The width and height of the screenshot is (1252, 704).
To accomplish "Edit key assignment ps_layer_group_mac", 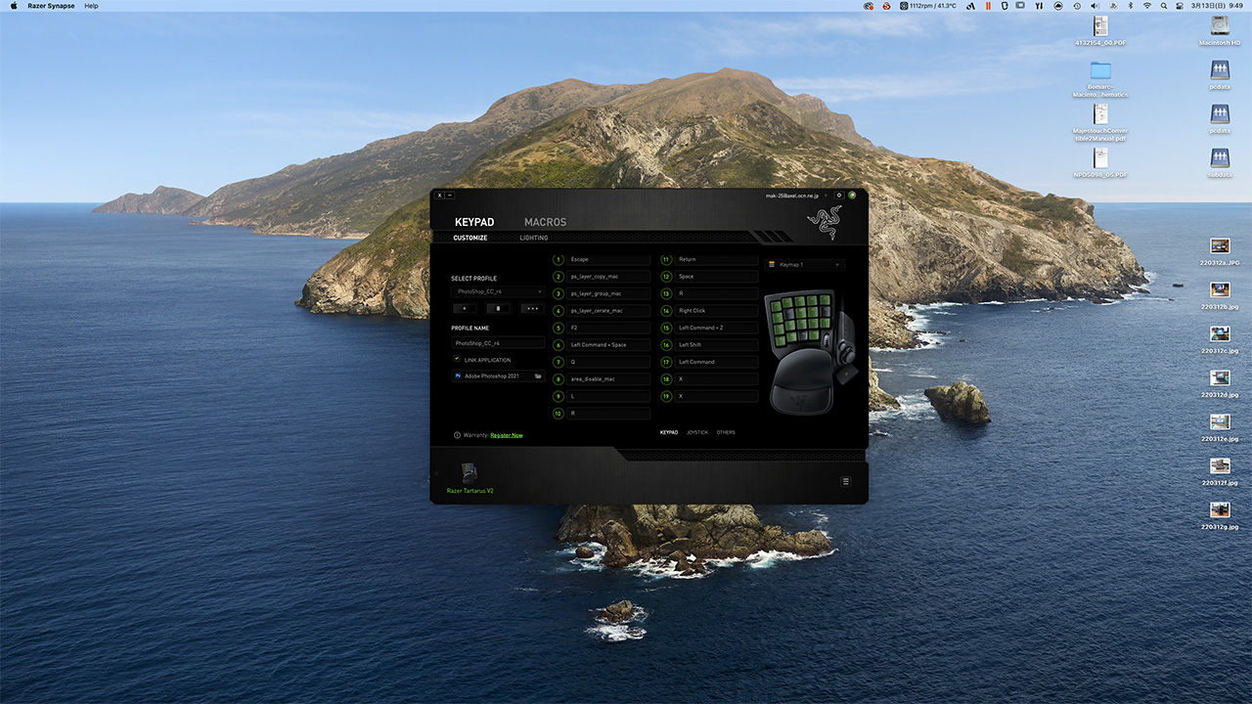I will click(608, 293).
